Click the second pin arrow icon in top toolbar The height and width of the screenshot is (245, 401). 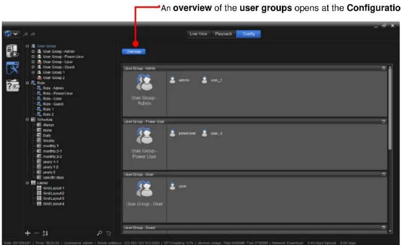[33, 34]
